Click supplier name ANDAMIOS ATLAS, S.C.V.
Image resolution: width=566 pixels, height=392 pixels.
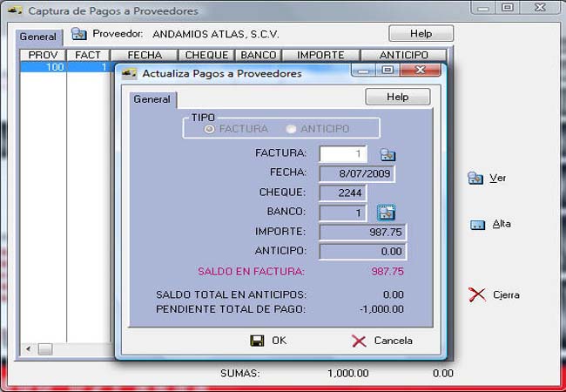216,34
